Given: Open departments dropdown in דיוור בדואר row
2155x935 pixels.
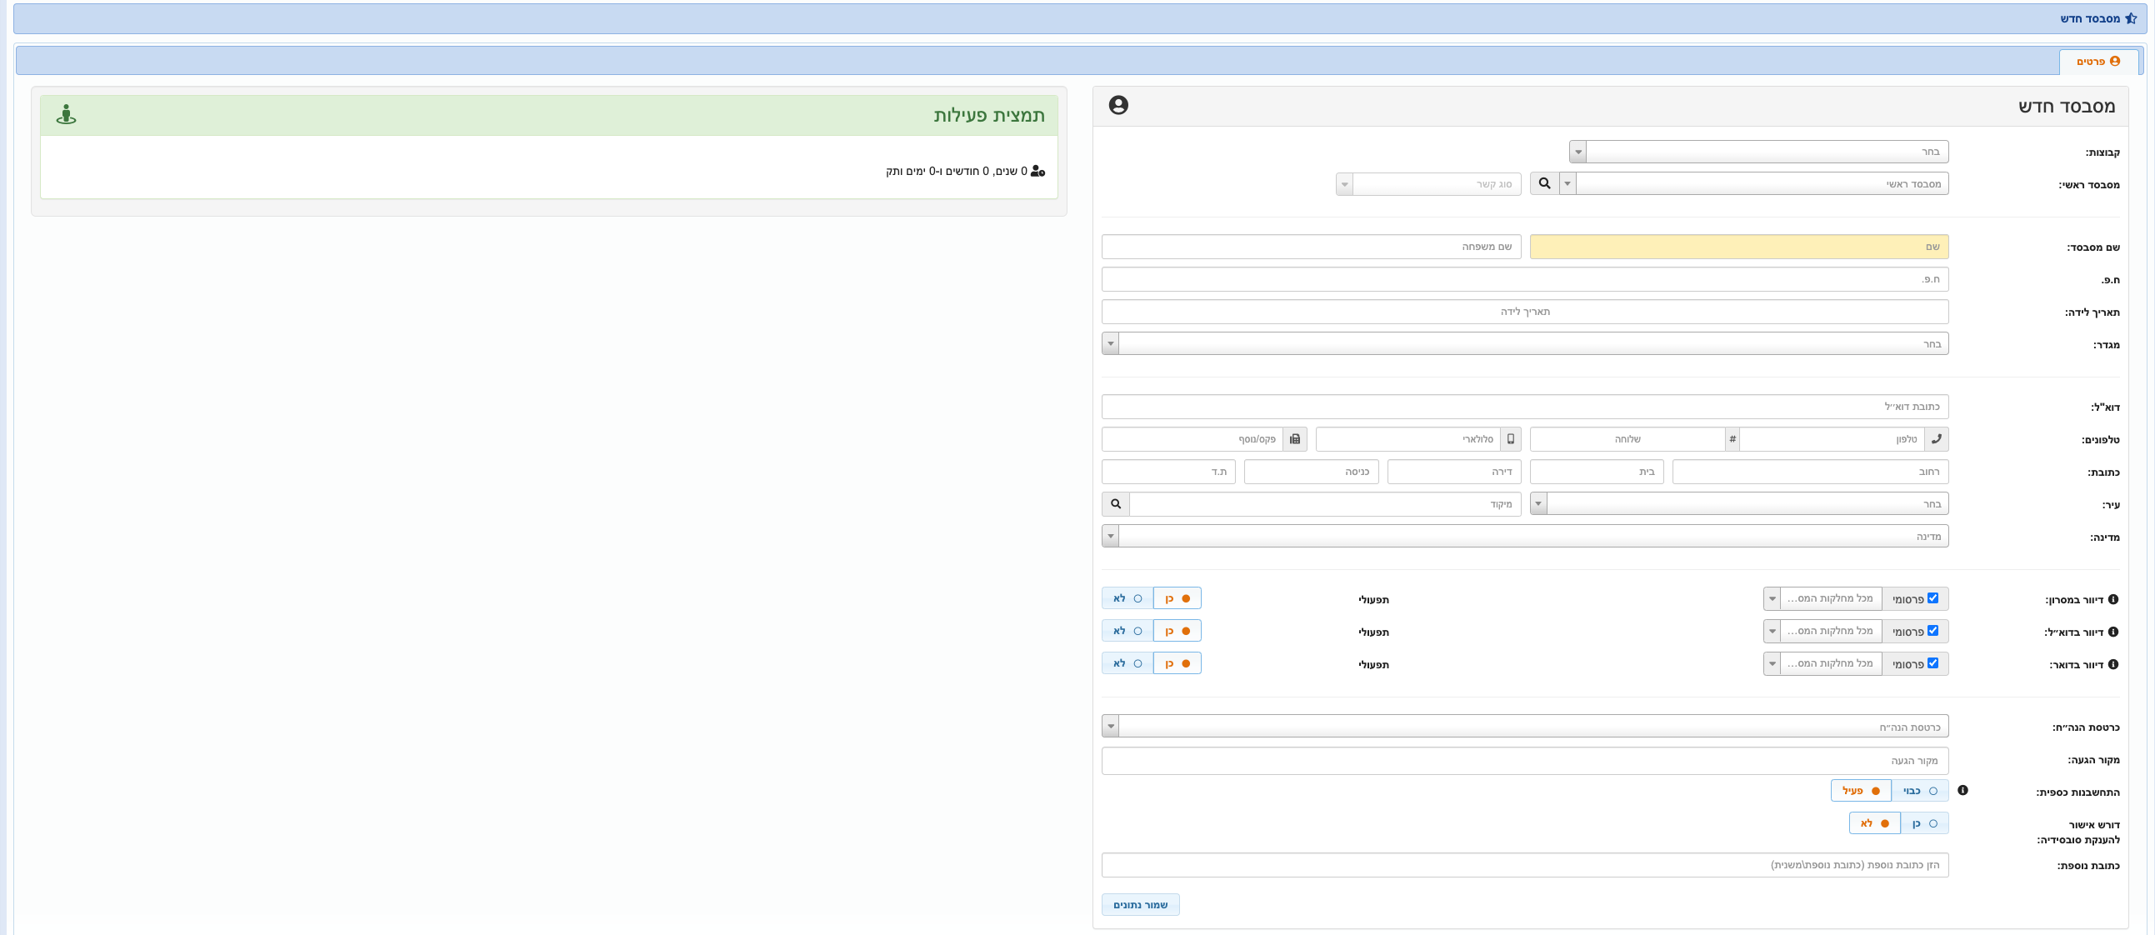Looking at the screenshot, I should (1822, 663).
